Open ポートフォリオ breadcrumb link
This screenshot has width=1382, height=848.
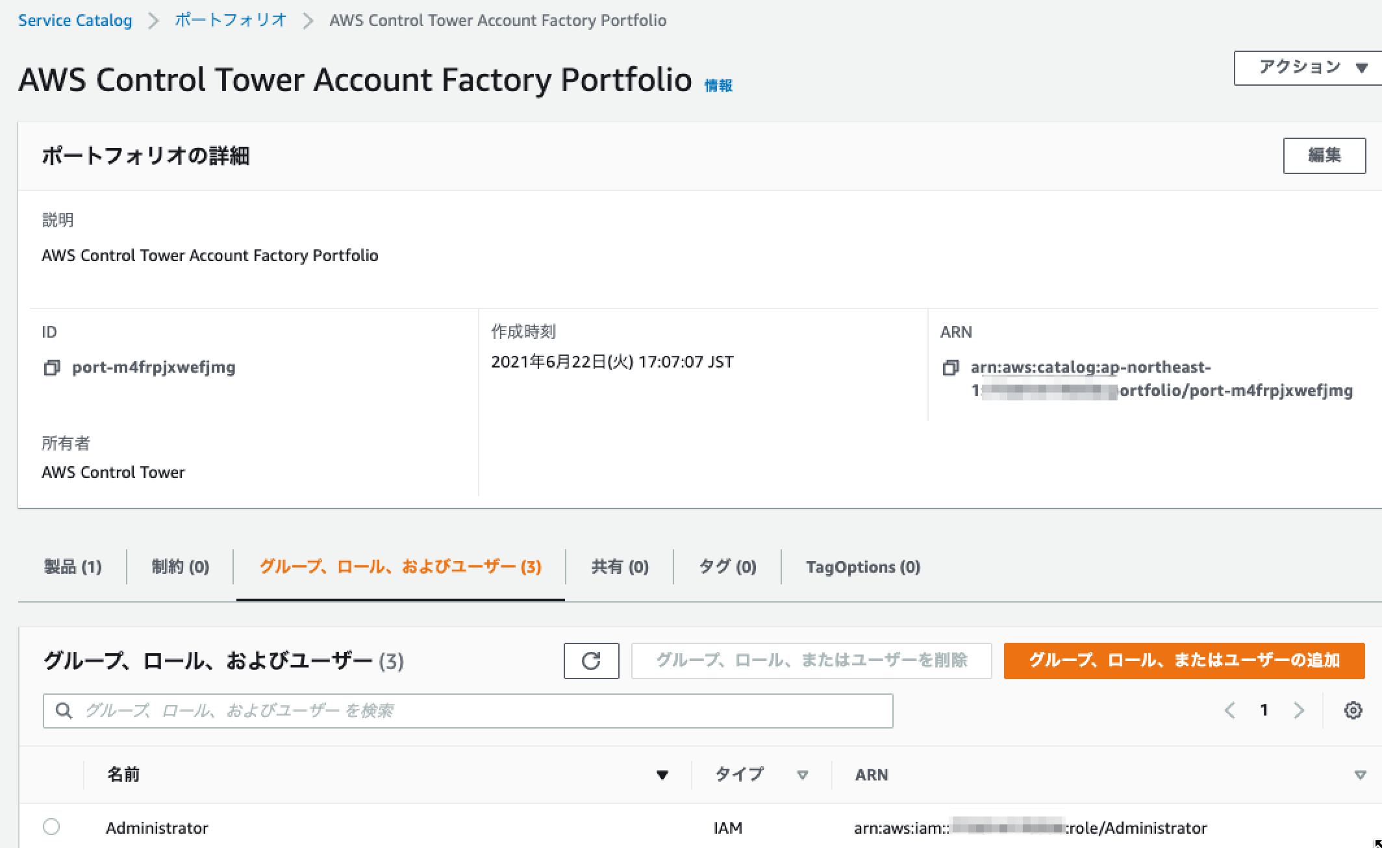(x=231, y=20)
